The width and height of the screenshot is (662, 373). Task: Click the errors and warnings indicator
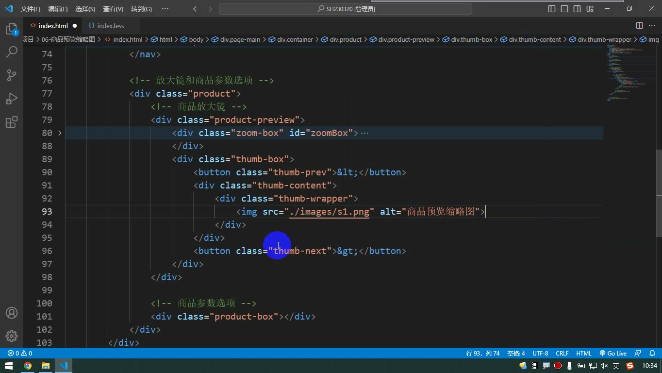click(x=20, y=354)
